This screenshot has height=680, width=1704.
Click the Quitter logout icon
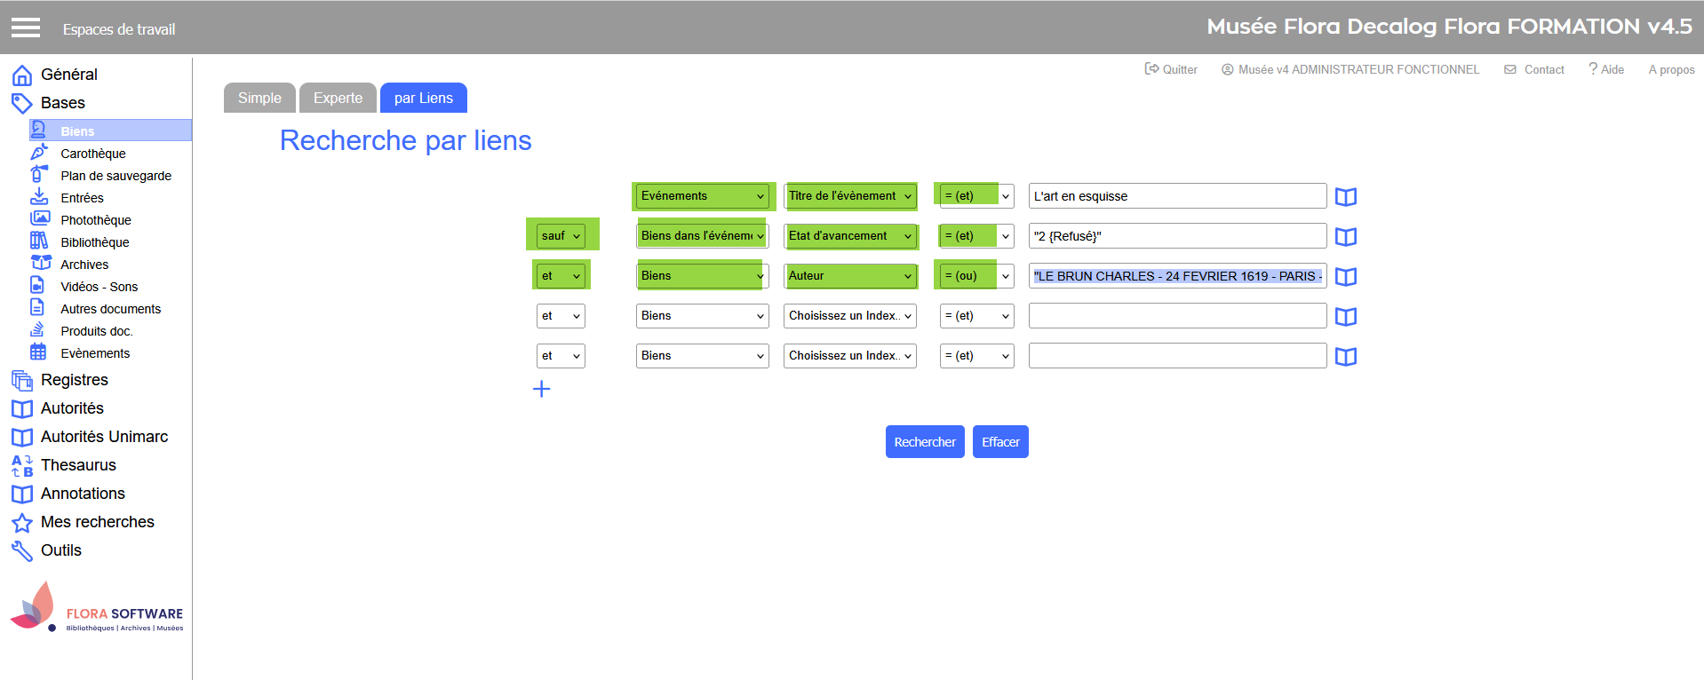(x=1151, y=69)
